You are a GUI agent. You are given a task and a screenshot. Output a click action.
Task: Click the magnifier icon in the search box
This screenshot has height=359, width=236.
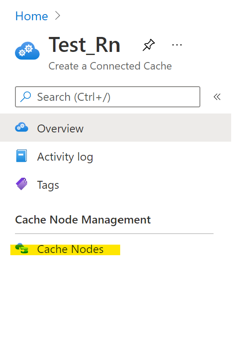coord(26,97)
